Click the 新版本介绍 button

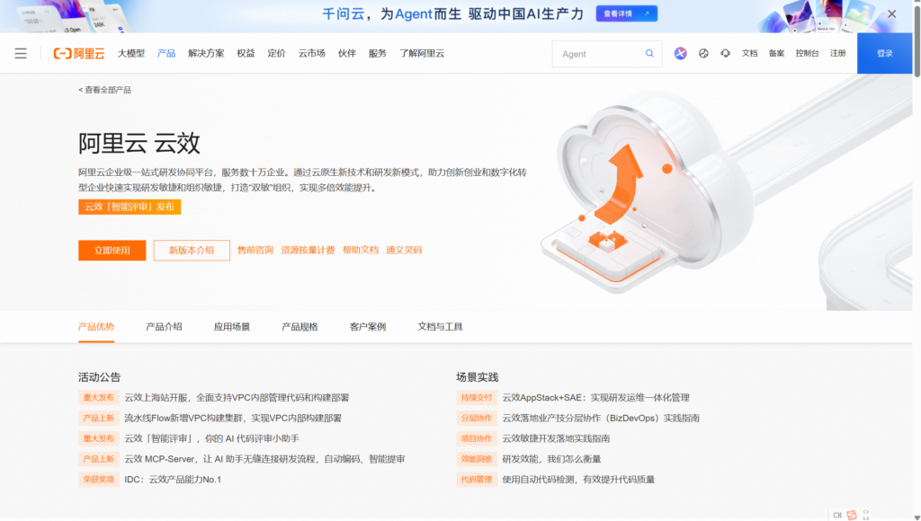[192, 250]
